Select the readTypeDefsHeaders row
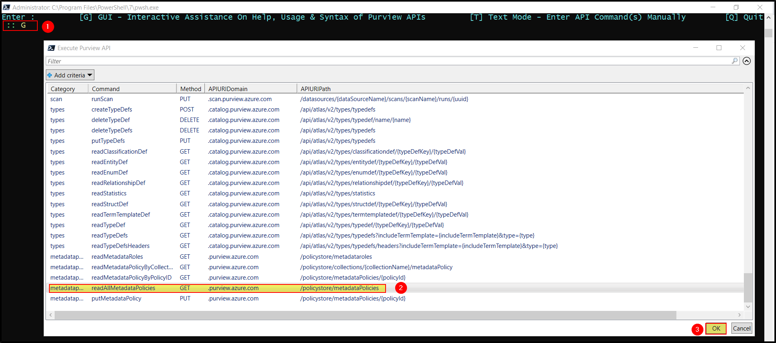This screenshot has height=343, width=776. pos(396,246)
